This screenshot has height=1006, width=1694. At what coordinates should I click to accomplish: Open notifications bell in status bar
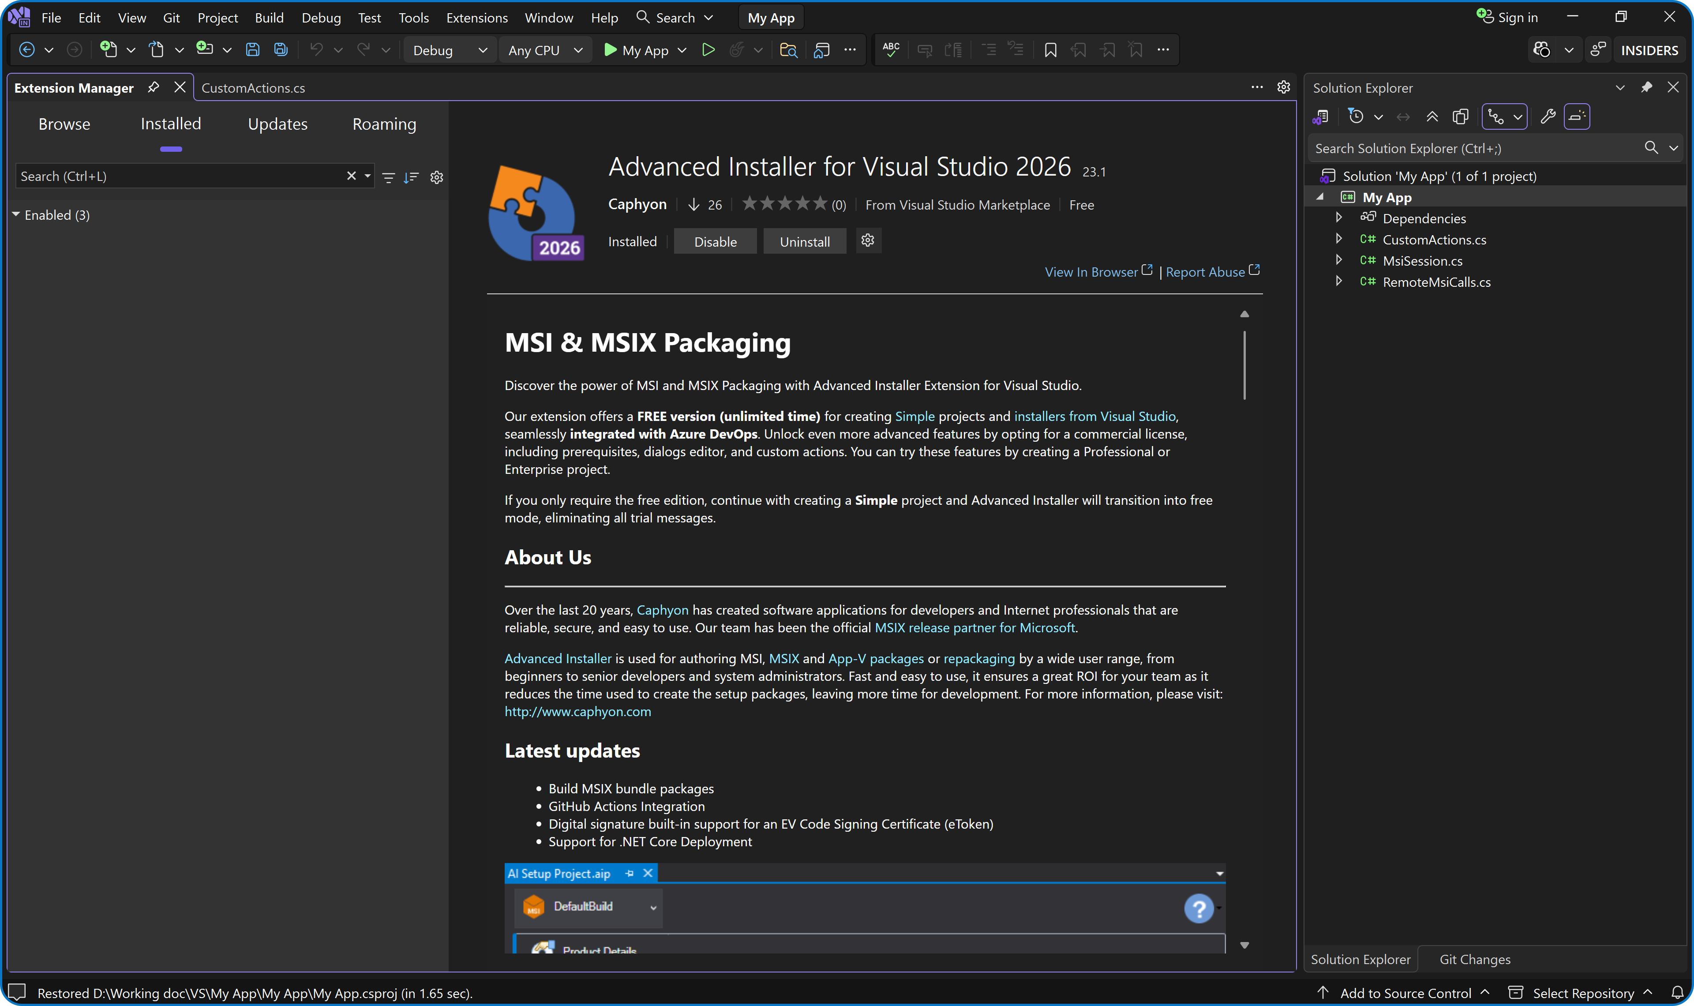coord(1677,993)
